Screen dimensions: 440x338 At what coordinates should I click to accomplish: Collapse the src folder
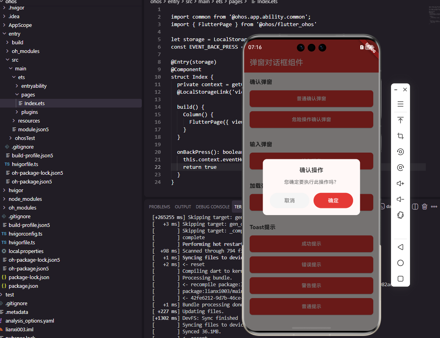(15, 60)
